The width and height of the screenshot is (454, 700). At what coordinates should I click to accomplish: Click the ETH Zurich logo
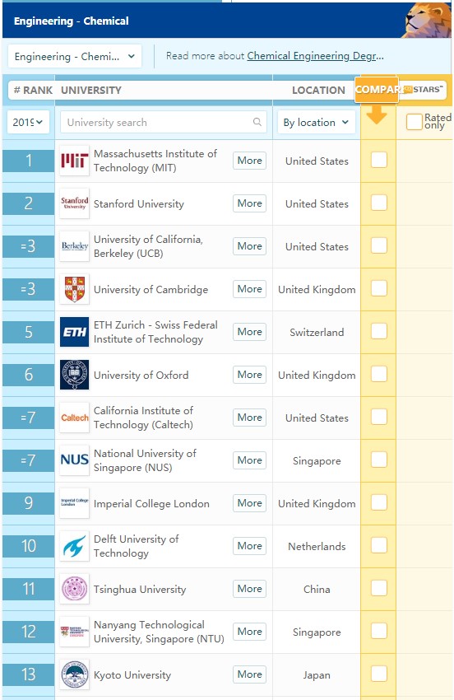[x=75, y=332]
